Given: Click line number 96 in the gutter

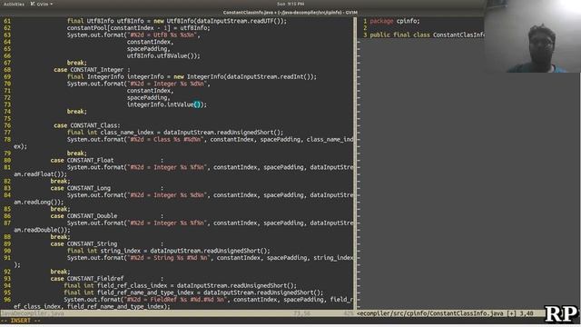Looking at the screenshot, I should pos(7,300).
